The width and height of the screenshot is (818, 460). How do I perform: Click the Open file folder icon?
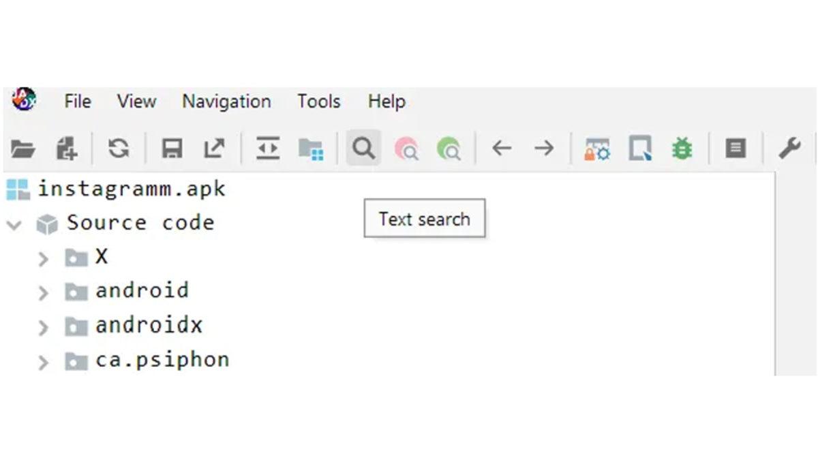coord(22,148)
